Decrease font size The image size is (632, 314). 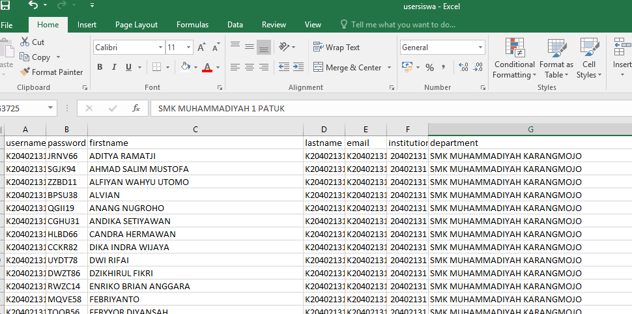click(x=216, y=47)
